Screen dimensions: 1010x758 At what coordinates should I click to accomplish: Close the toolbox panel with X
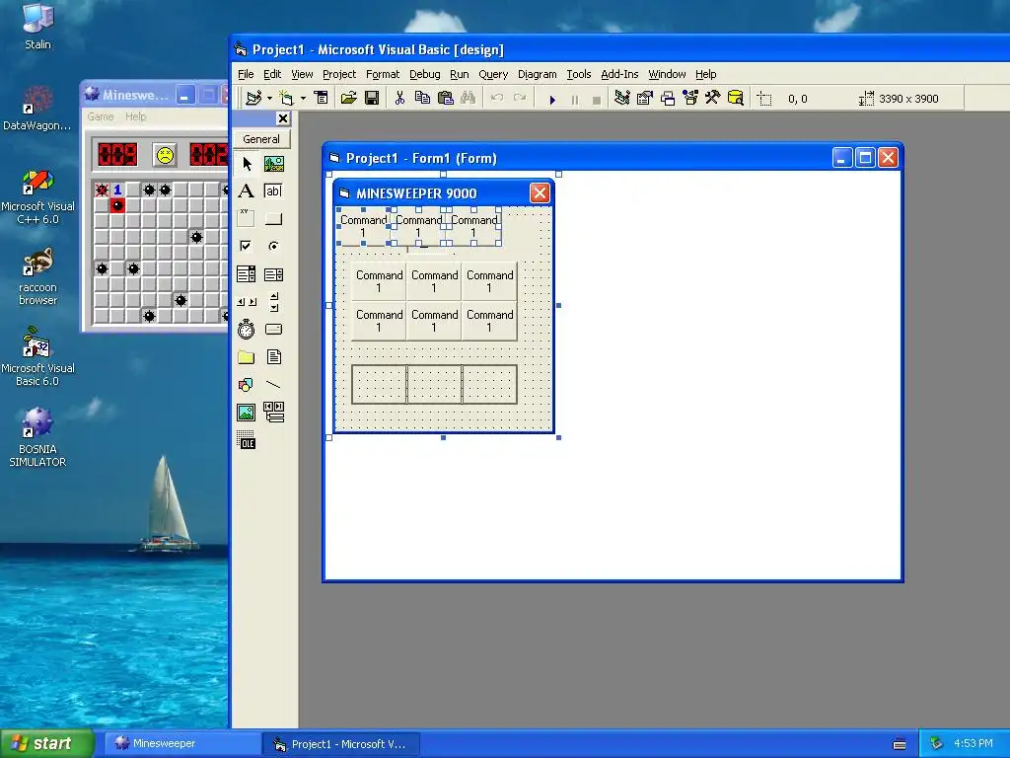(283, 118)
